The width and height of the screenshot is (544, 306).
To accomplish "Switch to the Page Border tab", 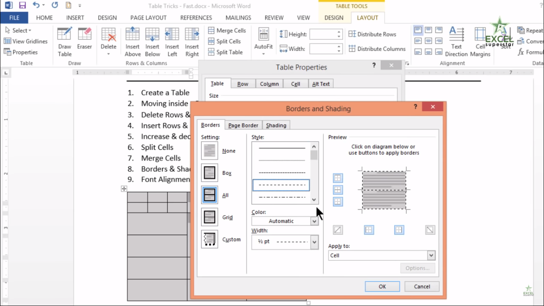I will coord(243,125).
